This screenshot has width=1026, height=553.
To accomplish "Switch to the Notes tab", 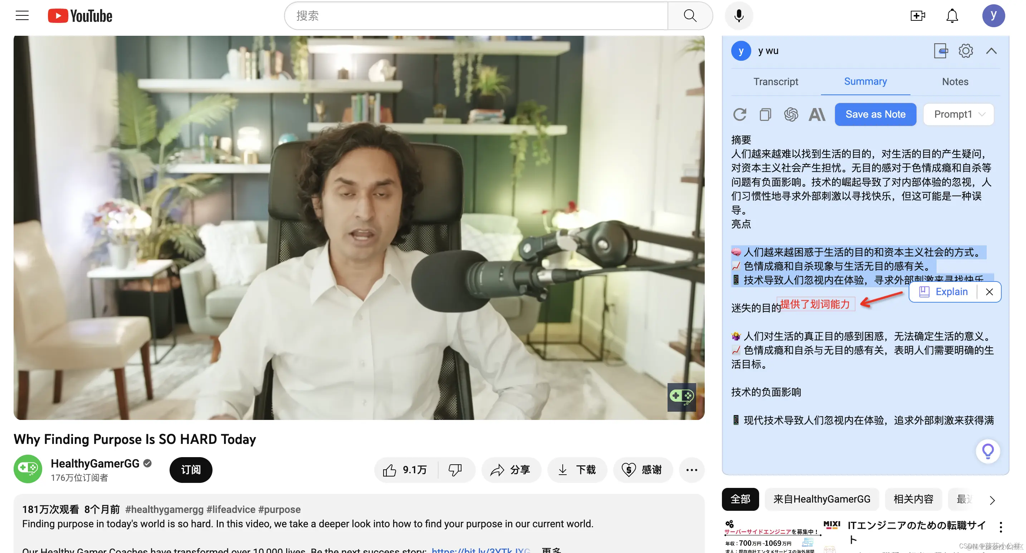I will pyautogui.click(x=955, y=82).
